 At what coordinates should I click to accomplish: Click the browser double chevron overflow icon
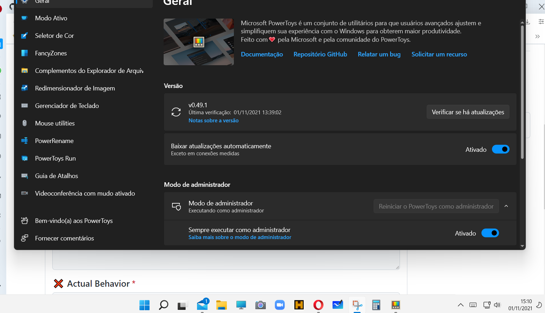coord(537,36)
